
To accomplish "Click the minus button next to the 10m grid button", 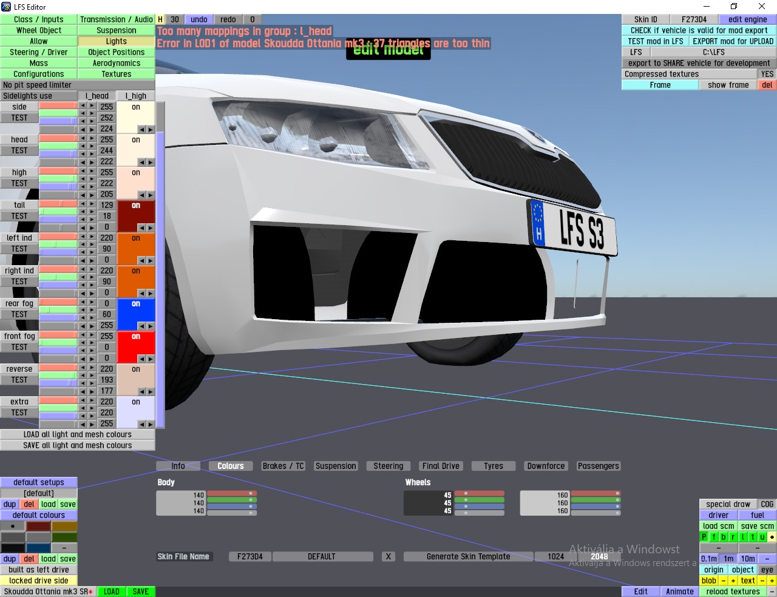I will coord(767,559).
